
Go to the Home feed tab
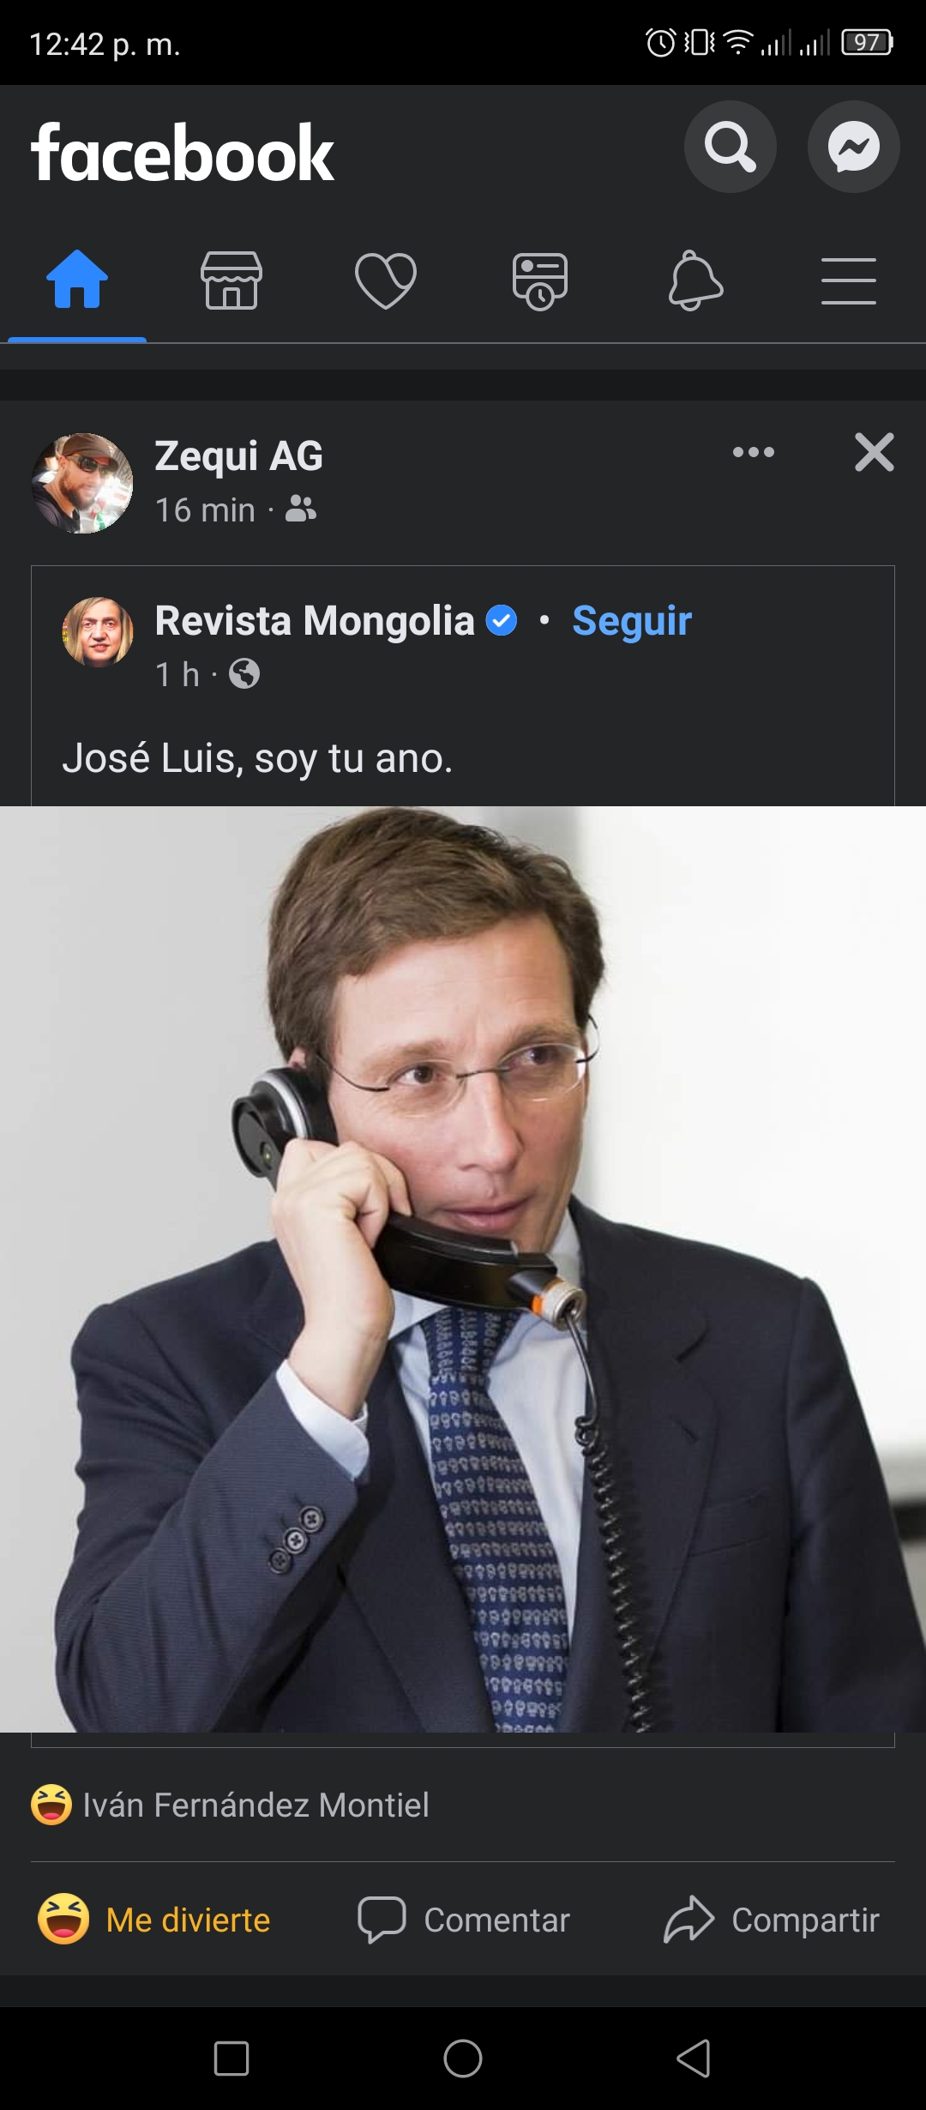point(77,279)
